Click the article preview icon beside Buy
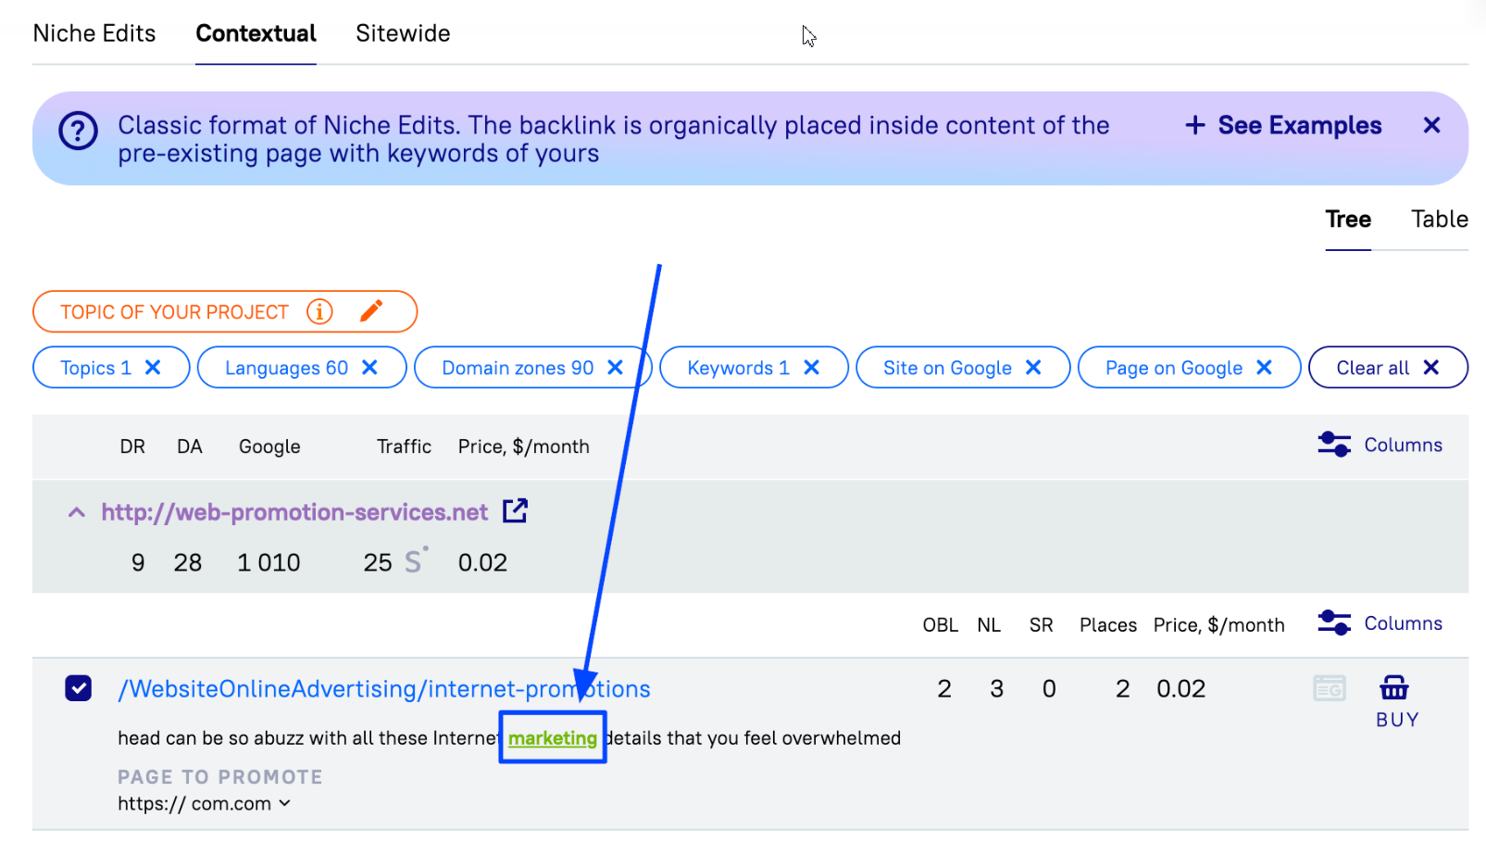The height and width of the screenshot is (842, 1486). point(1330,688)
